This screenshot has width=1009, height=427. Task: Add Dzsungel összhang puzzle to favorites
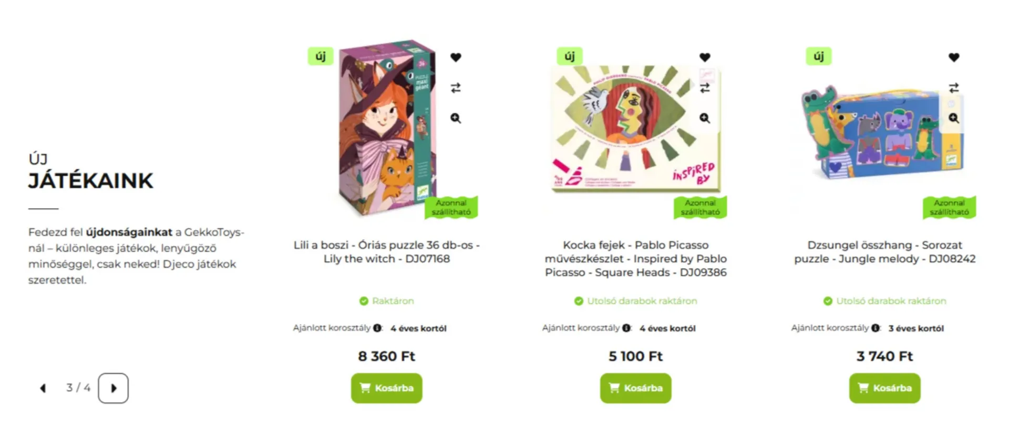click(x=954, y=57)
